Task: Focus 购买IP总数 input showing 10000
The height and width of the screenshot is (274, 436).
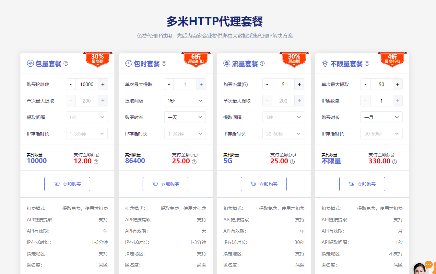Action: pyautogui.click(x=87, y=84)
